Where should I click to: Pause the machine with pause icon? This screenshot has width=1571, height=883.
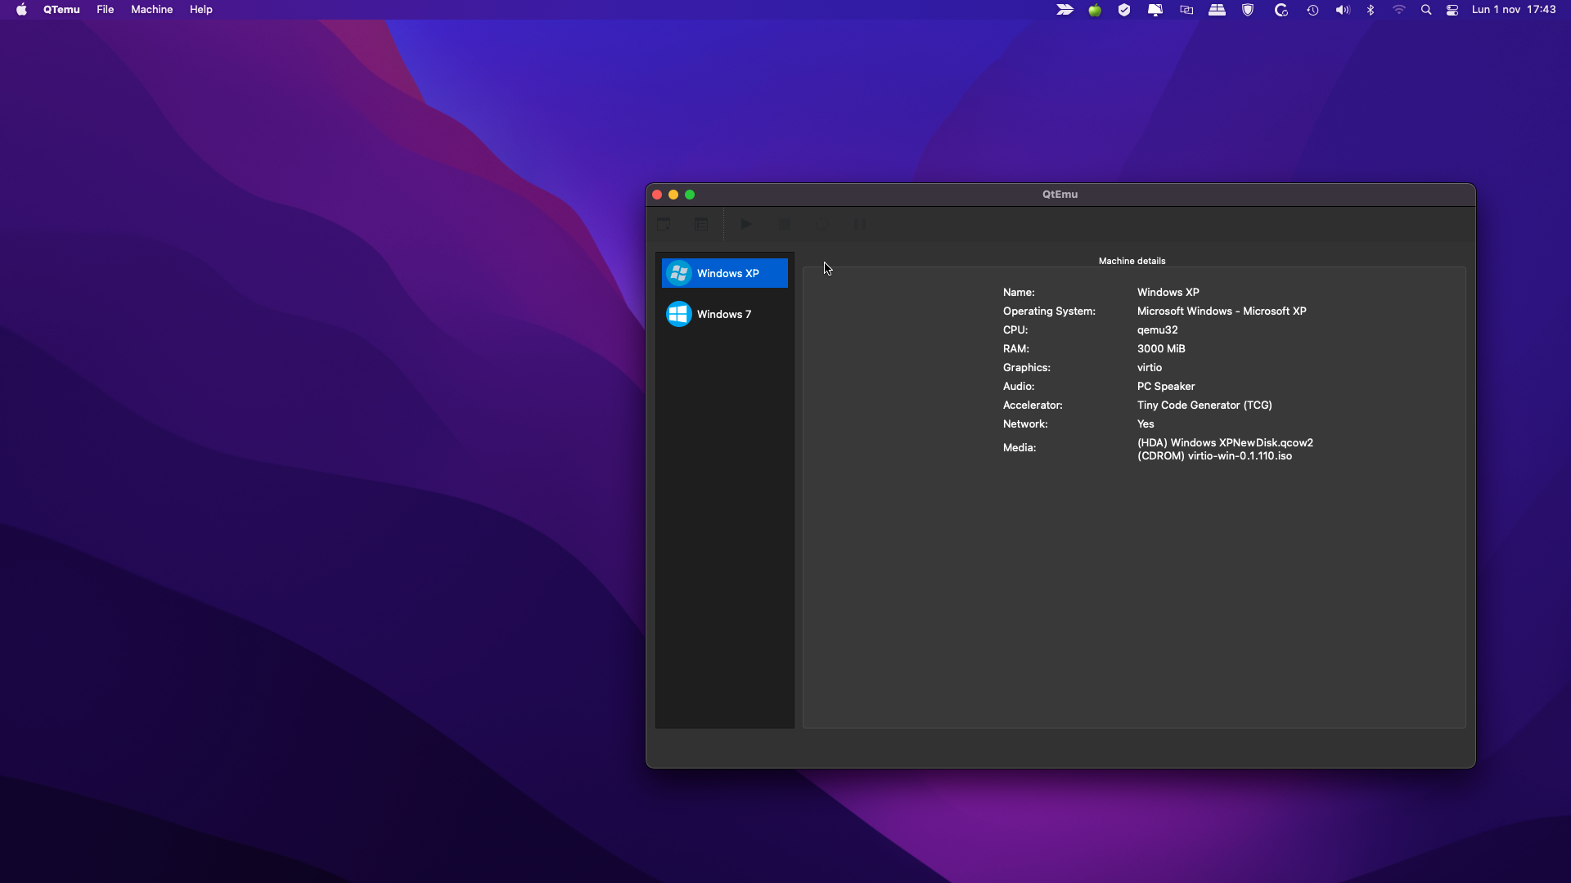860,224
